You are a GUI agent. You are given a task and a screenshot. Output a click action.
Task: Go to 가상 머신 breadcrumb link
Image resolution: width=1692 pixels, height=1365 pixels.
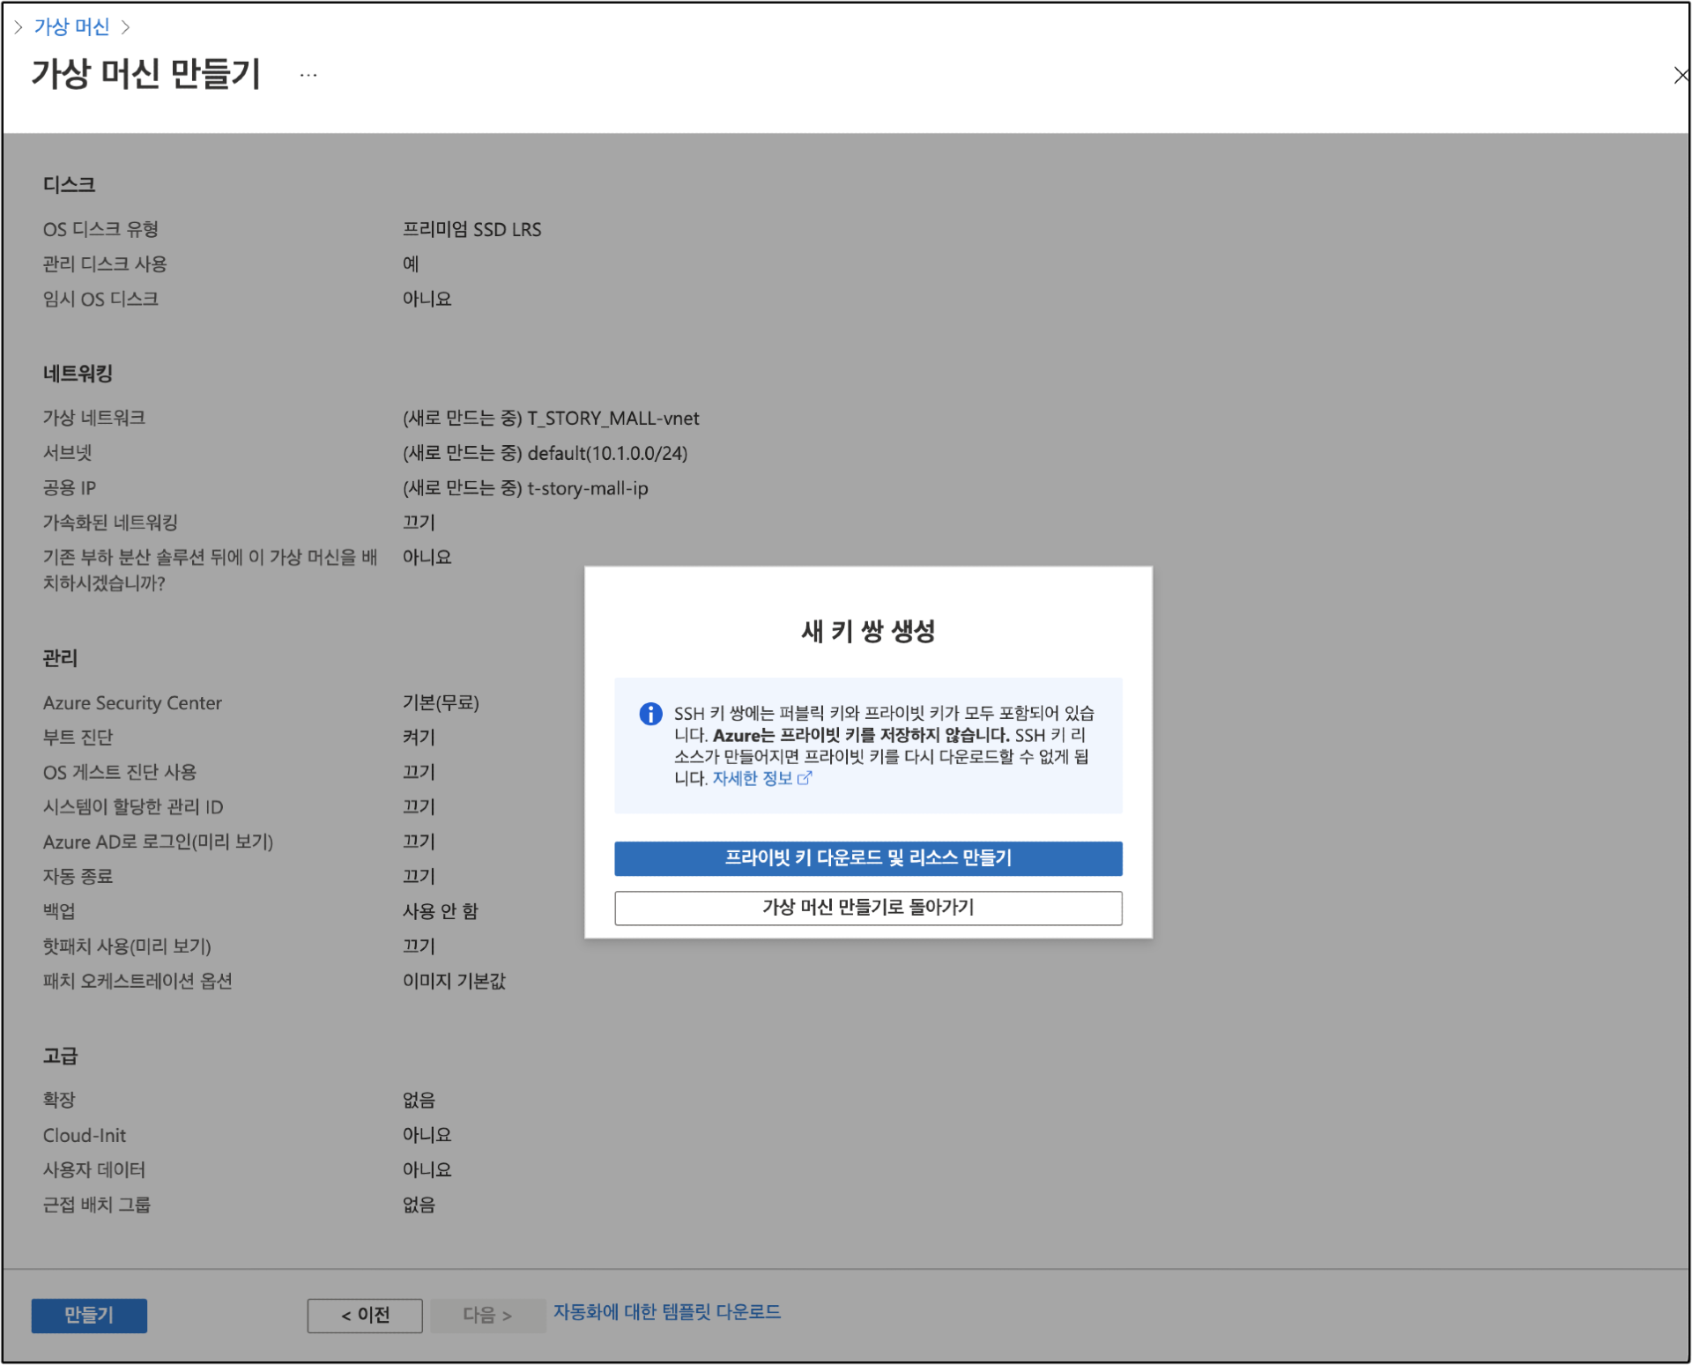click(71, 27)
